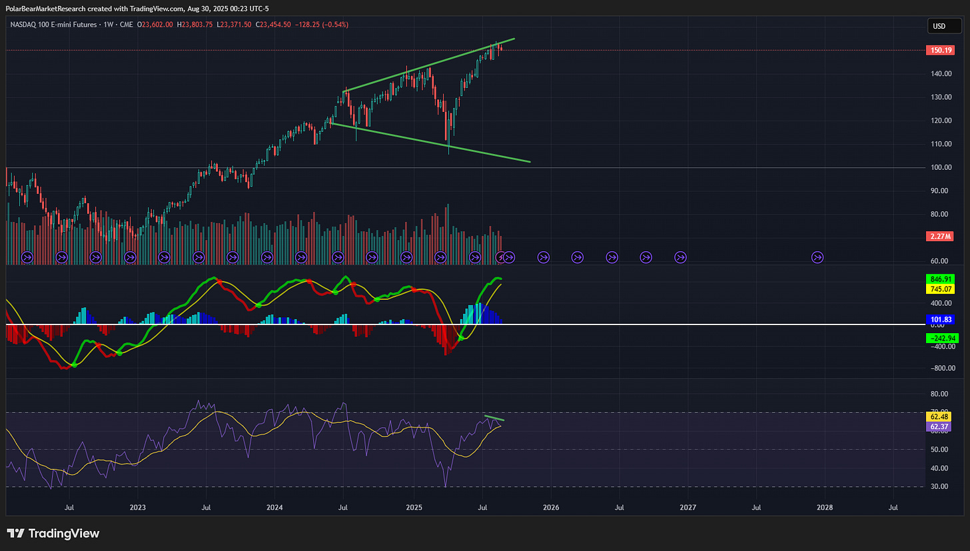Screen dimensions: 970x551
Task: Click the rollover marker above the 2025 label
Action: [405, 257]
